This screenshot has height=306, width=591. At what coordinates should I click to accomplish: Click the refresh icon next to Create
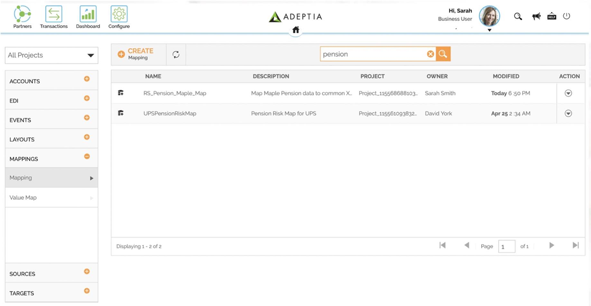[x=176, y=54]
